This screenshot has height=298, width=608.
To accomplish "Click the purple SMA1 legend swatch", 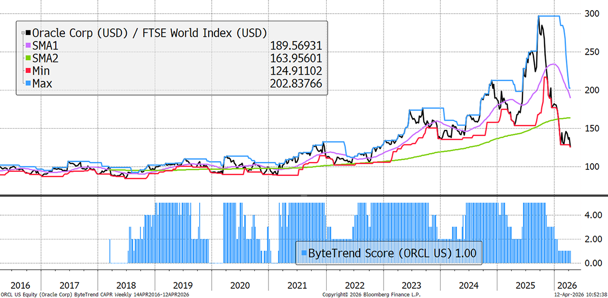I will 28,46.
